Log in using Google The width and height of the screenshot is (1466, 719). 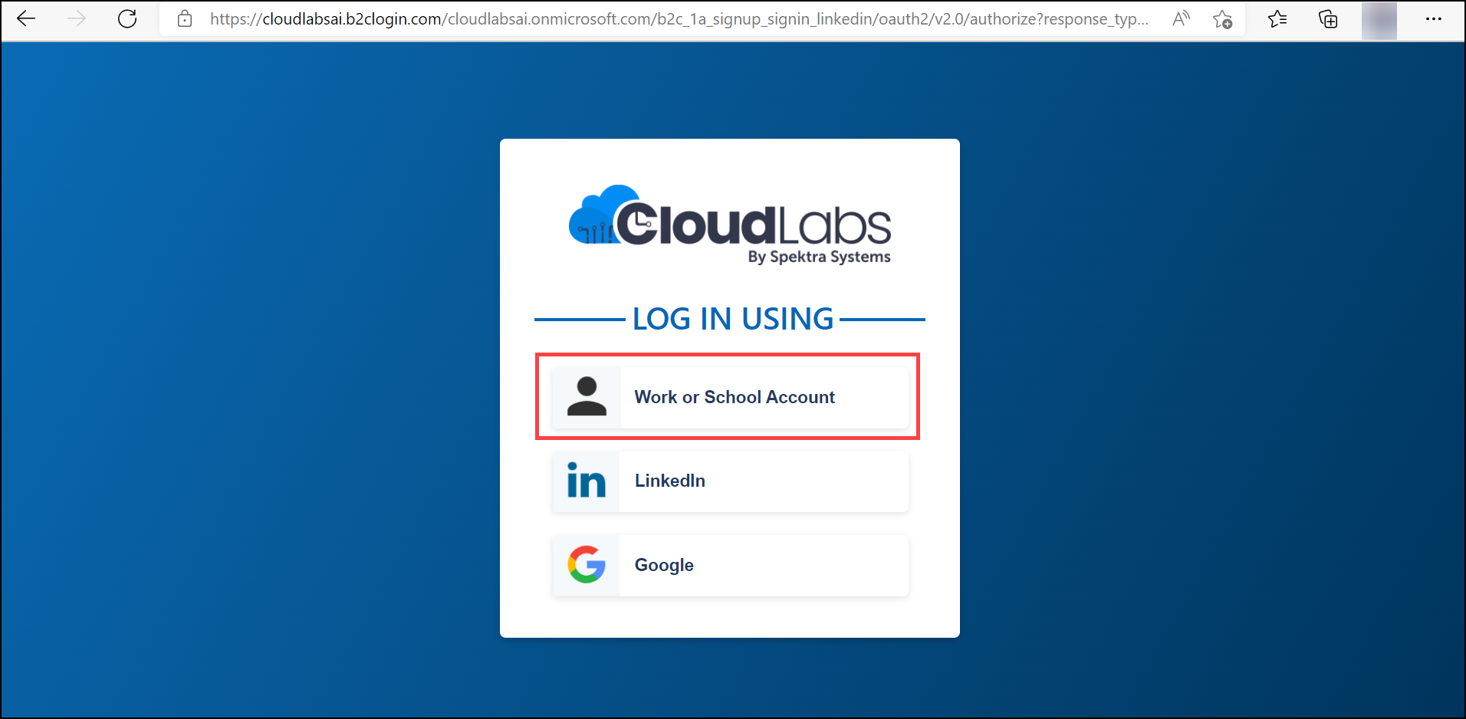click(730, 566)
